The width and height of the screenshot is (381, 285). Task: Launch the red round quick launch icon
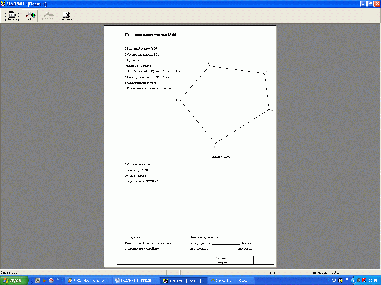click(51, 281)
